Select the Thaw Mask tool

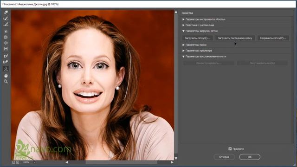coord(6,62)
